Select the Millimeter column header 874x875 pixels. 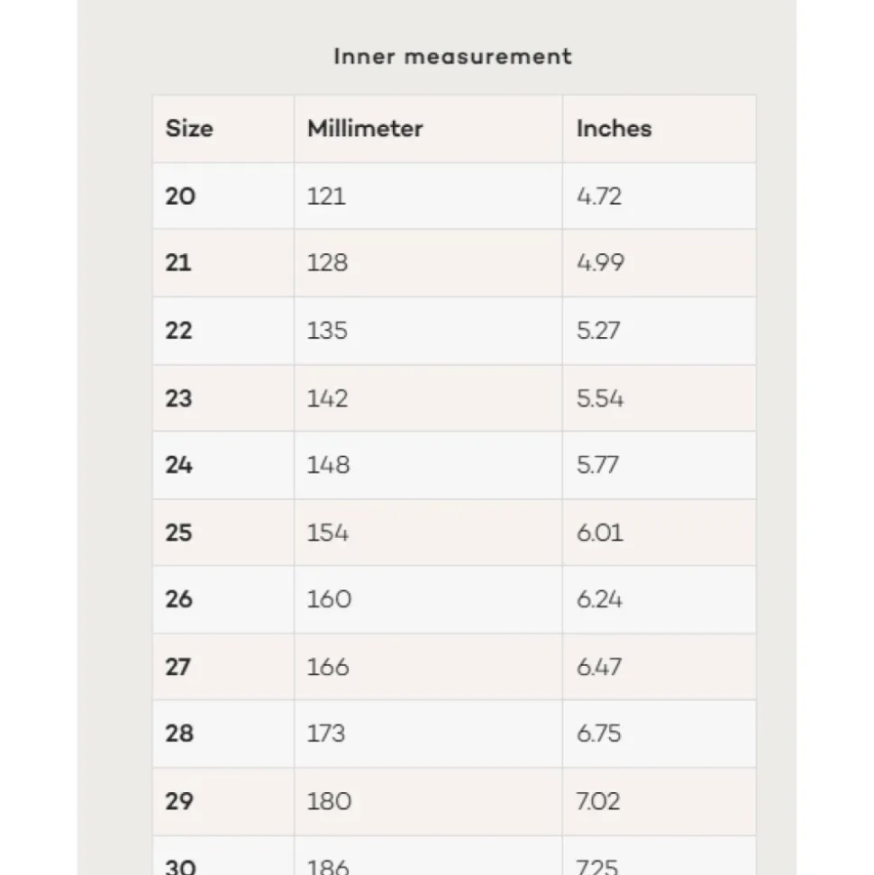(365, 128)
